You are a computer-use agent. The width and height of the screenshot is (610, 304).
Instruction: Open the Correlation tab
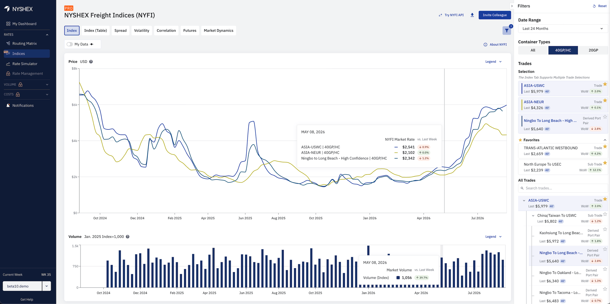(166, 30)
